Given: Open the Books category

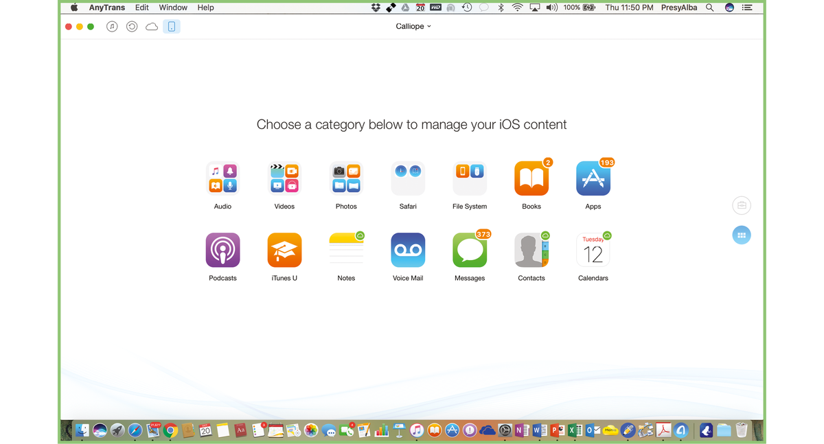Looking at the screenshot, I should point(531,178).
